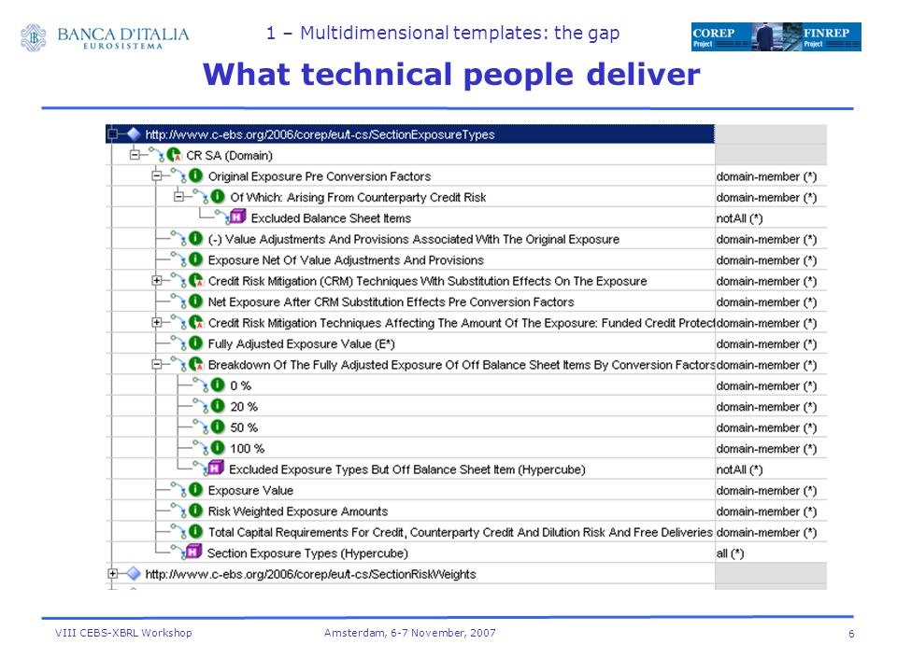Select Total Capital Requirements For Credit row
Image resolution: width=897 pixels, height=672 pixels.
click(461, 533)
